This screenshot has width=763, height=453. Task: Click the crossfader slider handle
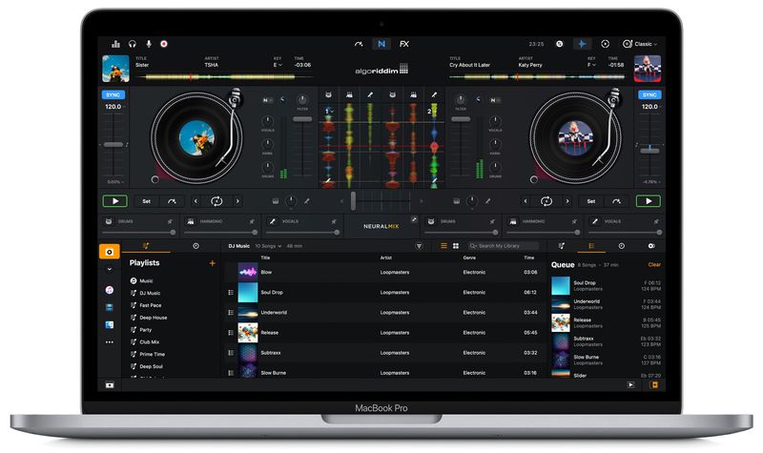[x=354, y=201]
